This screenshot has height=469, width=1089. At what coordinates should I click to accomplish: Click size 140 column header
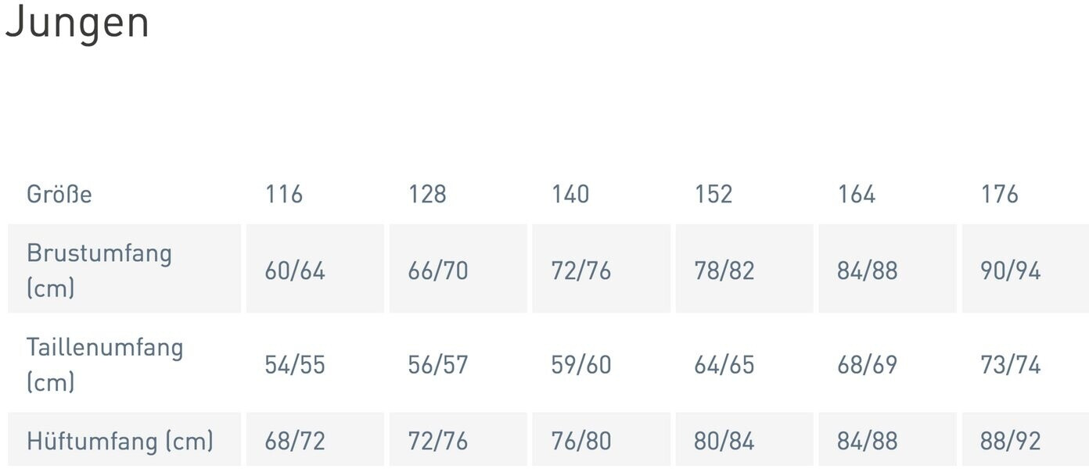(x=570, y=194)
